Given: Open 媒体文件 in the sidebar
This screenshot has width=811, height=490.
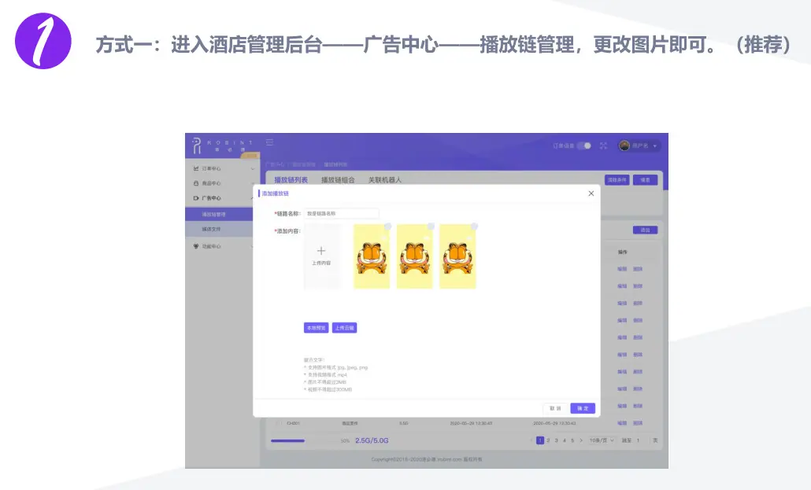Looking at the screenshot, I should (220, 229).
